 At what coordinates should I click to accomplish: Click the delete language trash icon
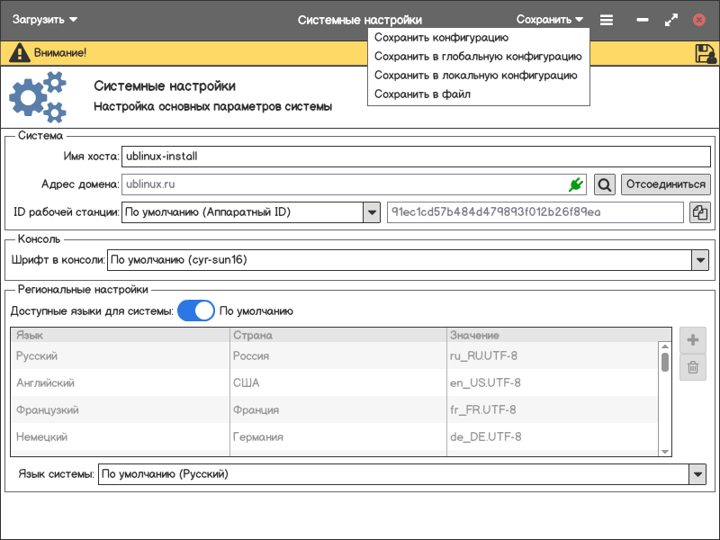point(692,367)
